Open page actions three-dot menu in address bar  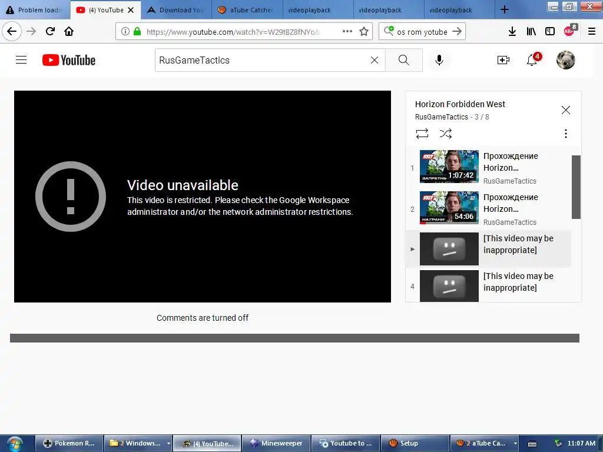pos(347,32)
